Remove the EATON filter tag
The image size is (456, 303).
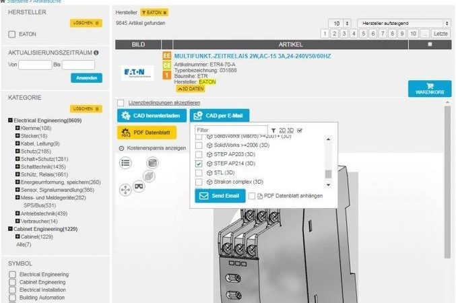tap(165, 13)
